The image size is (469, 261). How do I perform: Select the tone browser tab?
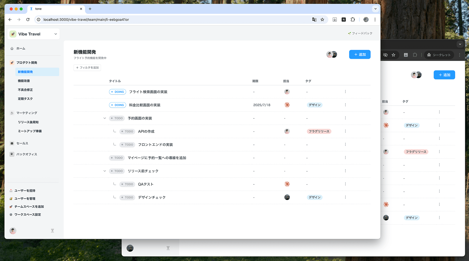50,9
